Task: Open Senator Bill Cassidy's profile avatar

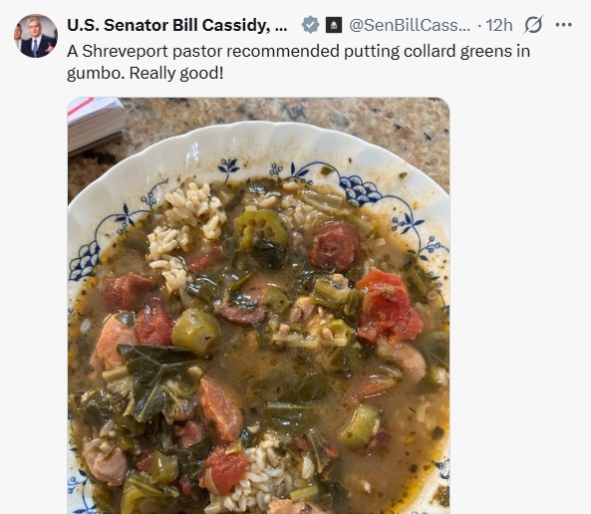Action: point(36,36)
